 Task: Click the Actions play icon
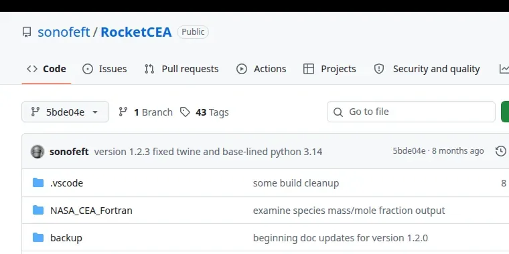(x=242, y=69)
